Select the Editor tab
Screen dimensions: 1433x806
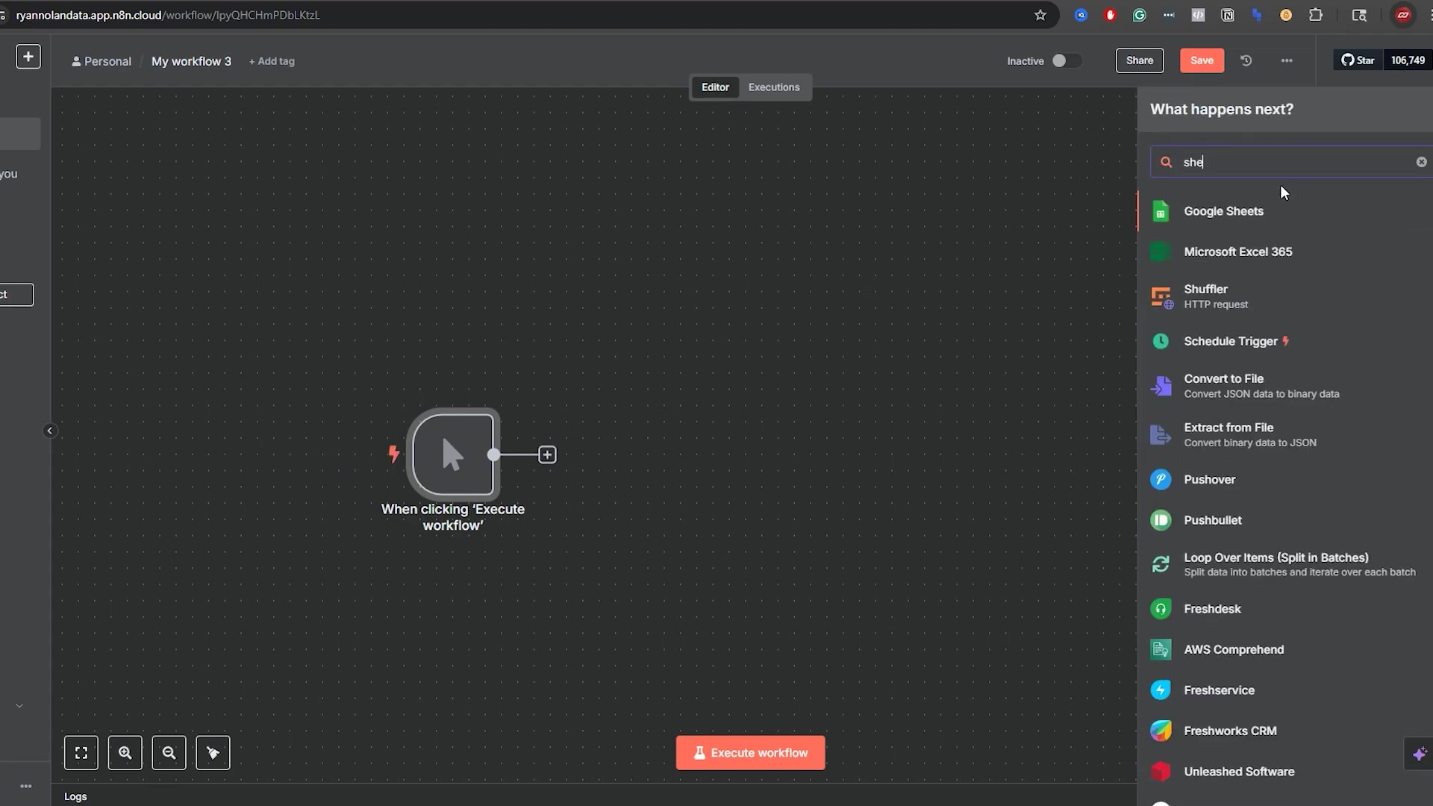coord(715,87)
